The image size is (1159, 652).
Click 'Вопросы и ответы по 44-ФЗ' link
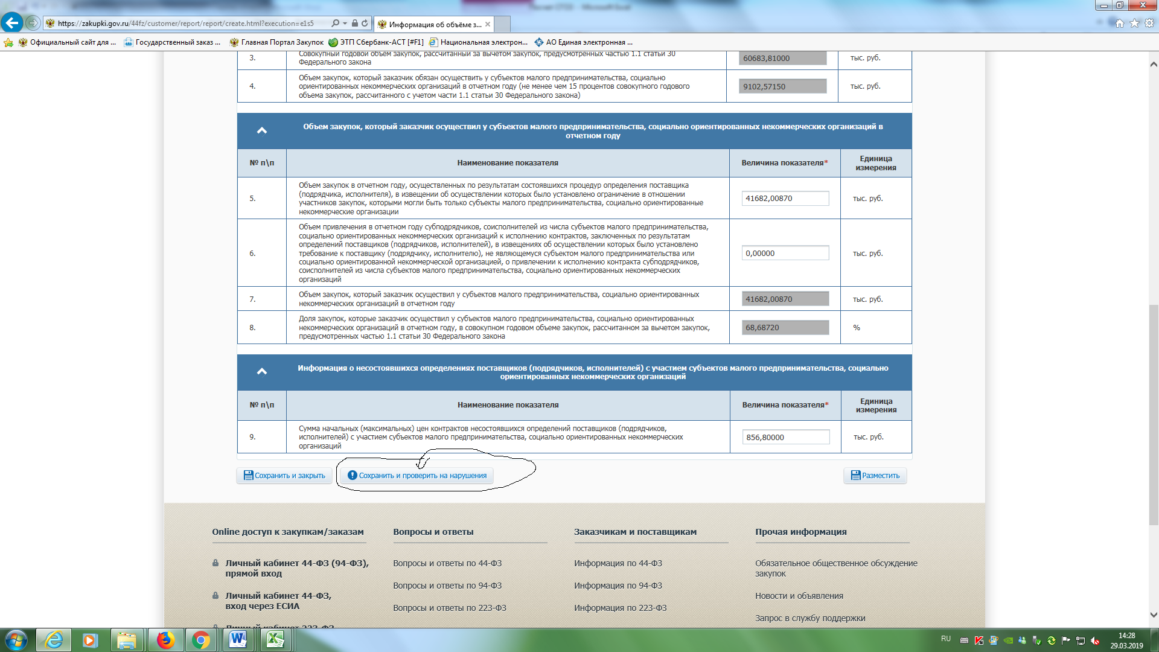tap(447, 563)
